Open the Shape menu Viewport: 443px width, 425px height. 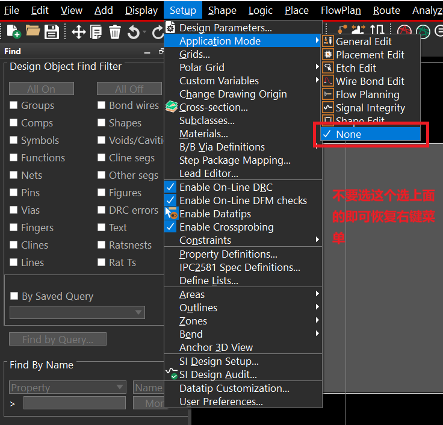pos(222,10)
